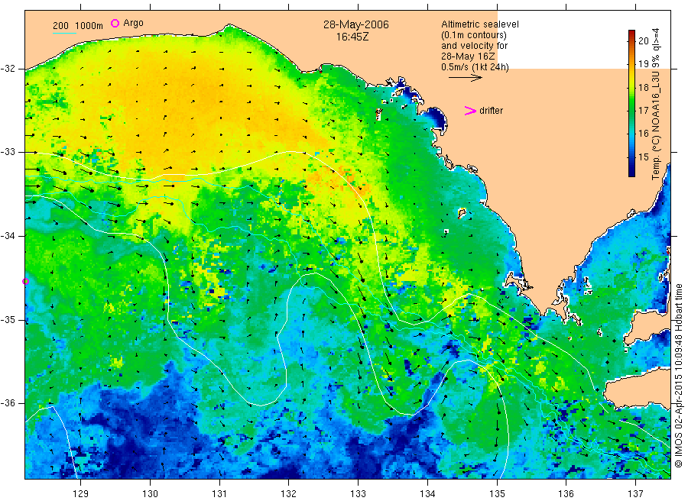Click the magenta drifter arrowhead legend symbol
The image size is (688, 504).
(470, 111)
